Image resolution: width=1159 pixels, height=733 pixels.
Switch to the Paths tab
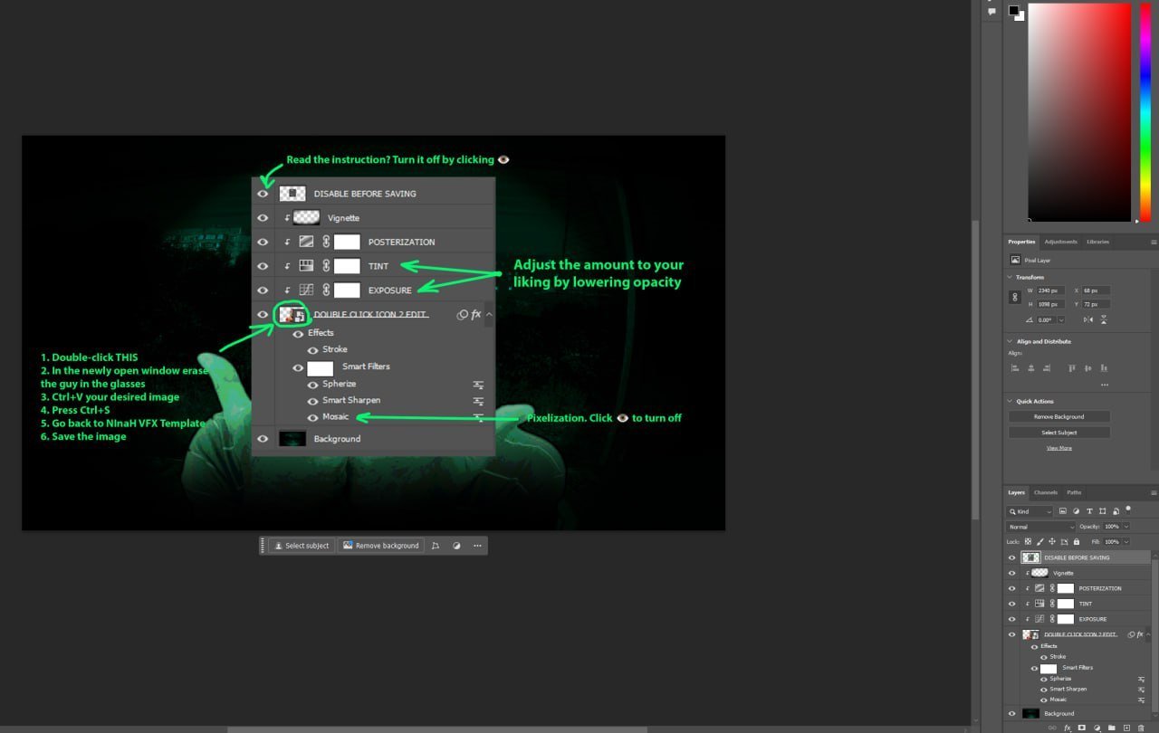1074,492
